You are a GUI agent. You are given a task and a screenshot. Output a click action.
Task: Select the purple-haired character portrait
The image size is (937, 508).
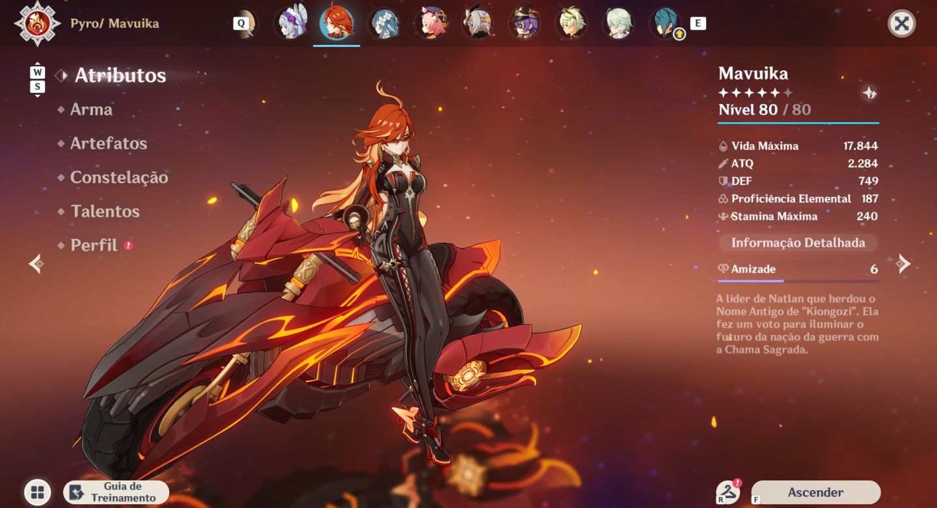pos(291,23)
